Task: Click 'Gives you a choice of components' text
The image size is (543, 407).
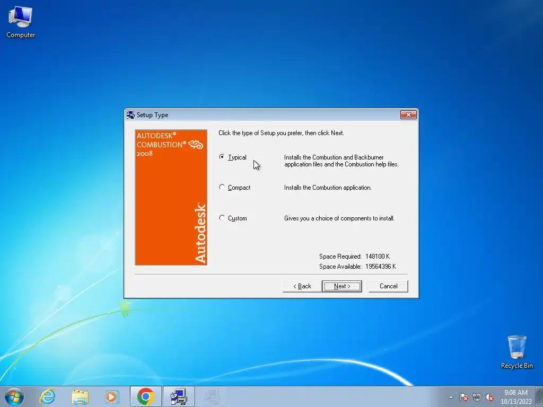Action: pos(339,218)
